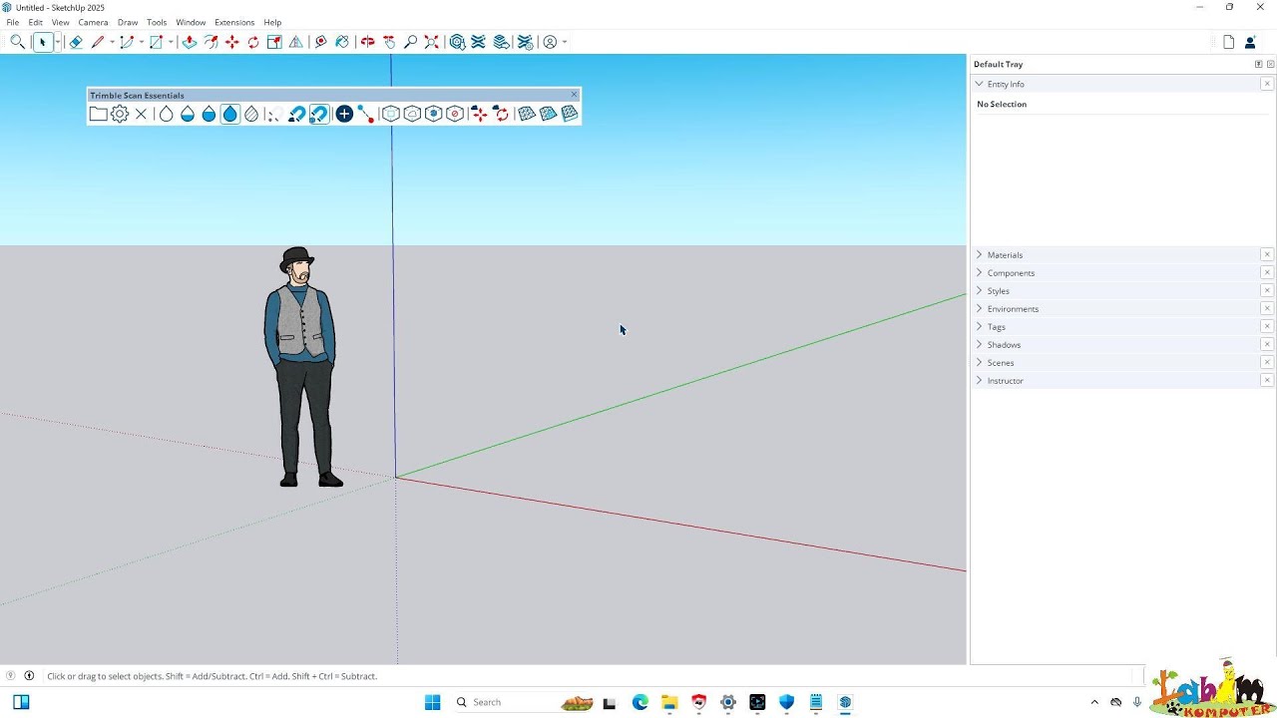Expand the Components panel
Screen dimensions: 1277x718
tap(979, 273)
